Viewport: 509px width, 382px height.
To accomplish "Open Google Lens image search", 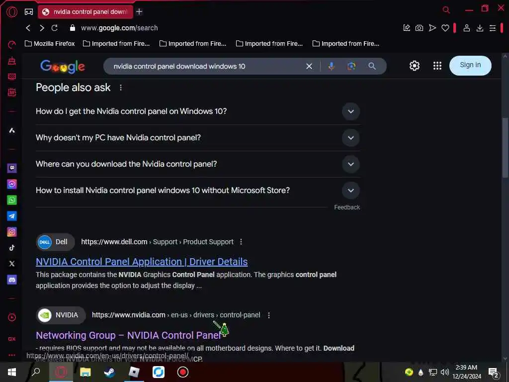I will tap(351, 66).
